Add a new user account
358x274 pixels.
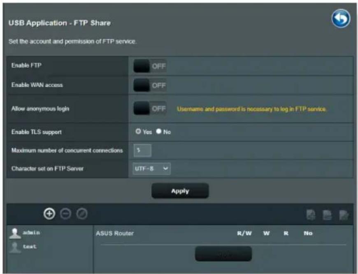(x=49, y=214)
